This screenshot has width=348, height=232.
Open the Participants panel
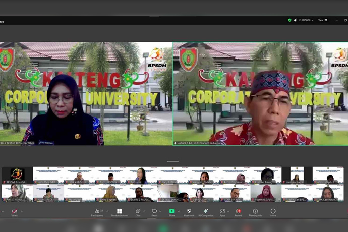(x=97, y=212)
